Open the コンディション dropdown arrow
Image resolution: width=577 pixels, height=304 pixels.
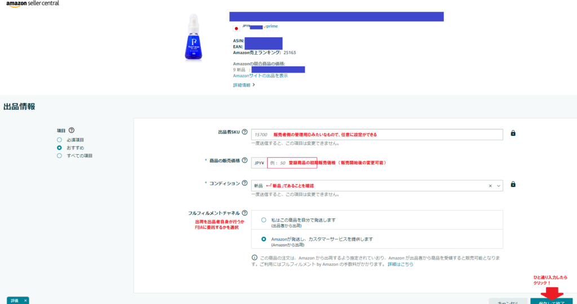[498, 186]
